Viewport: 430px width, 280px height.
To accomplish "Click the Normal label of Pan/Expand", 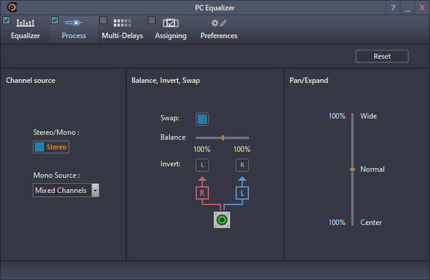I will point(372,169).
